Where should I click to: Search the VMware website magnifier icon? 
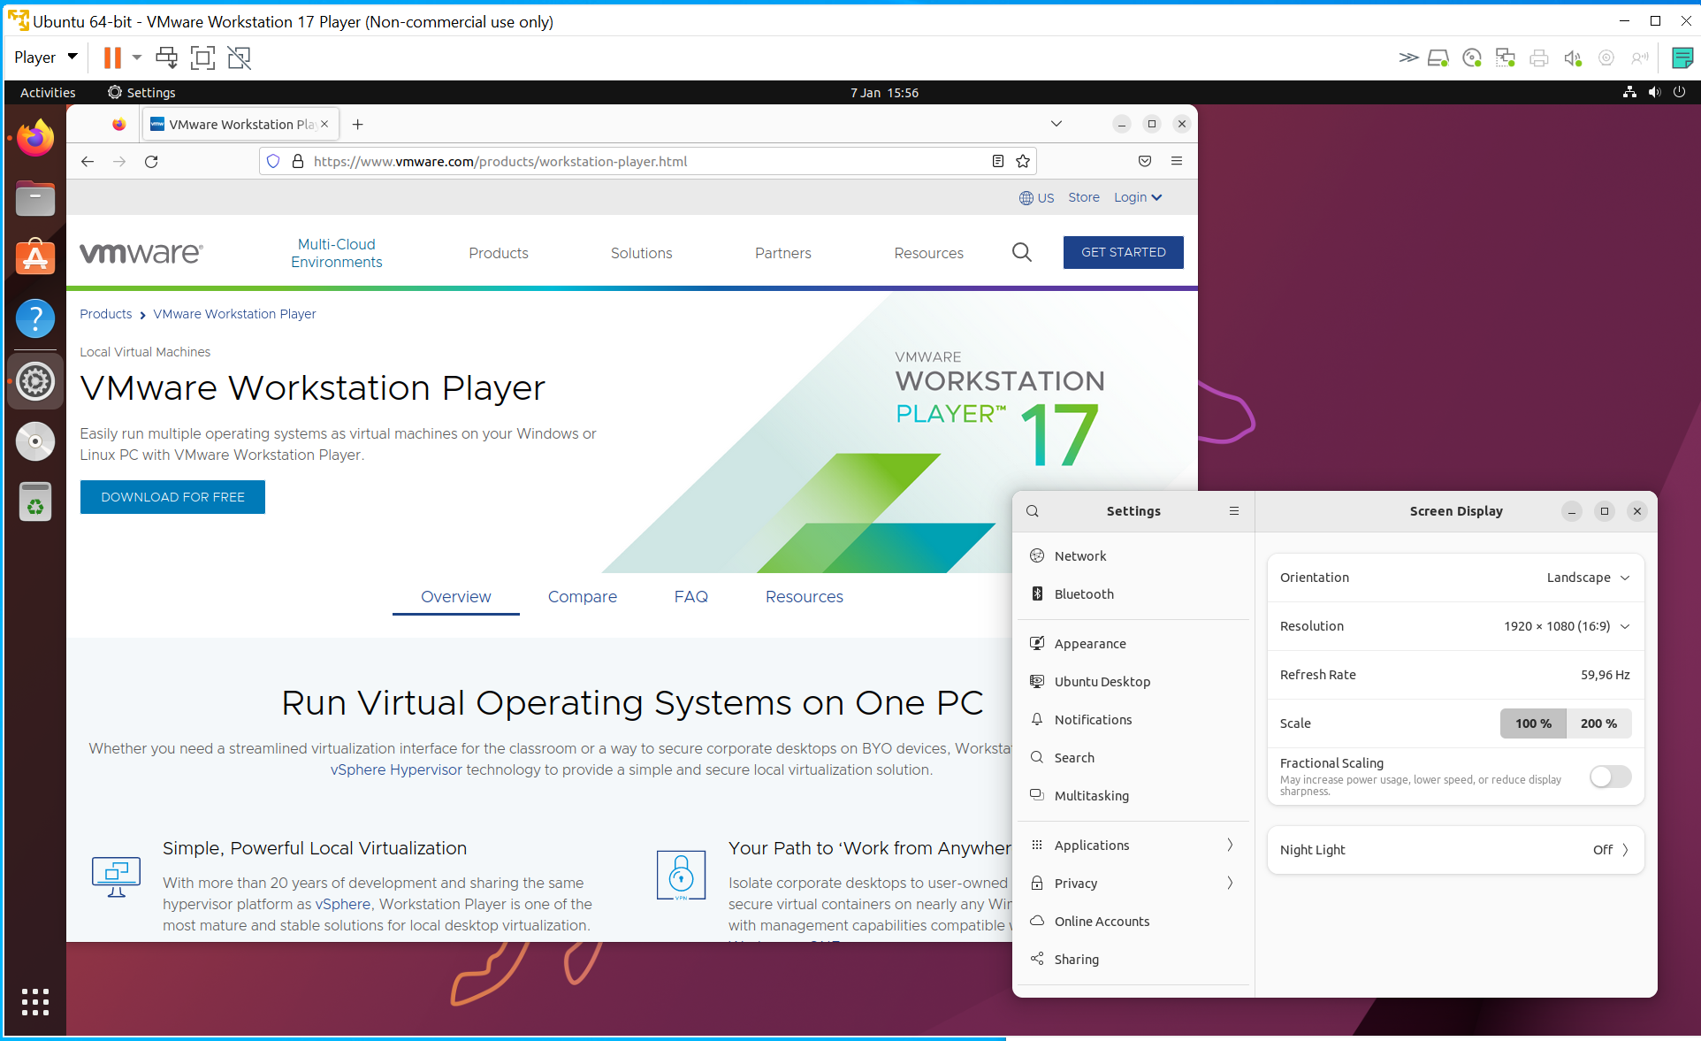point(1022,252)
